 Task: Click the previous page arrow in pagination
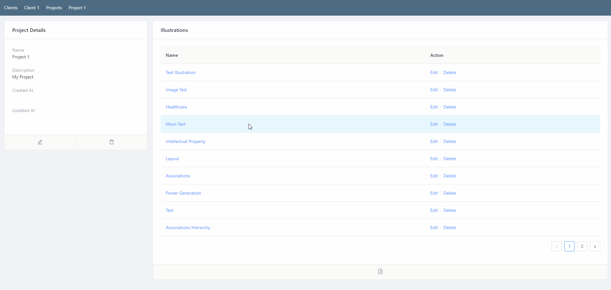click(x=556, y=246)
